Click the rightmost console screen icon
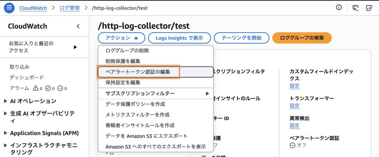Viewport: 379px width, 157px height. tap(369, 8)
